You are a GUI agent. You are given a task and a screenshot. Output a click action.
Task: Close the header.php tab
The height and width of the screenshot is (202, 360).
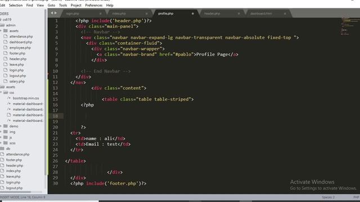tap(238, 13)
